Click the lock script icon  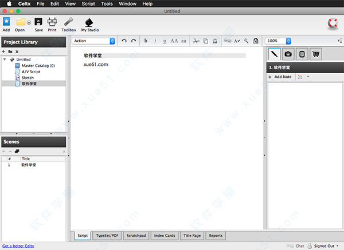[x=256, y=41]
